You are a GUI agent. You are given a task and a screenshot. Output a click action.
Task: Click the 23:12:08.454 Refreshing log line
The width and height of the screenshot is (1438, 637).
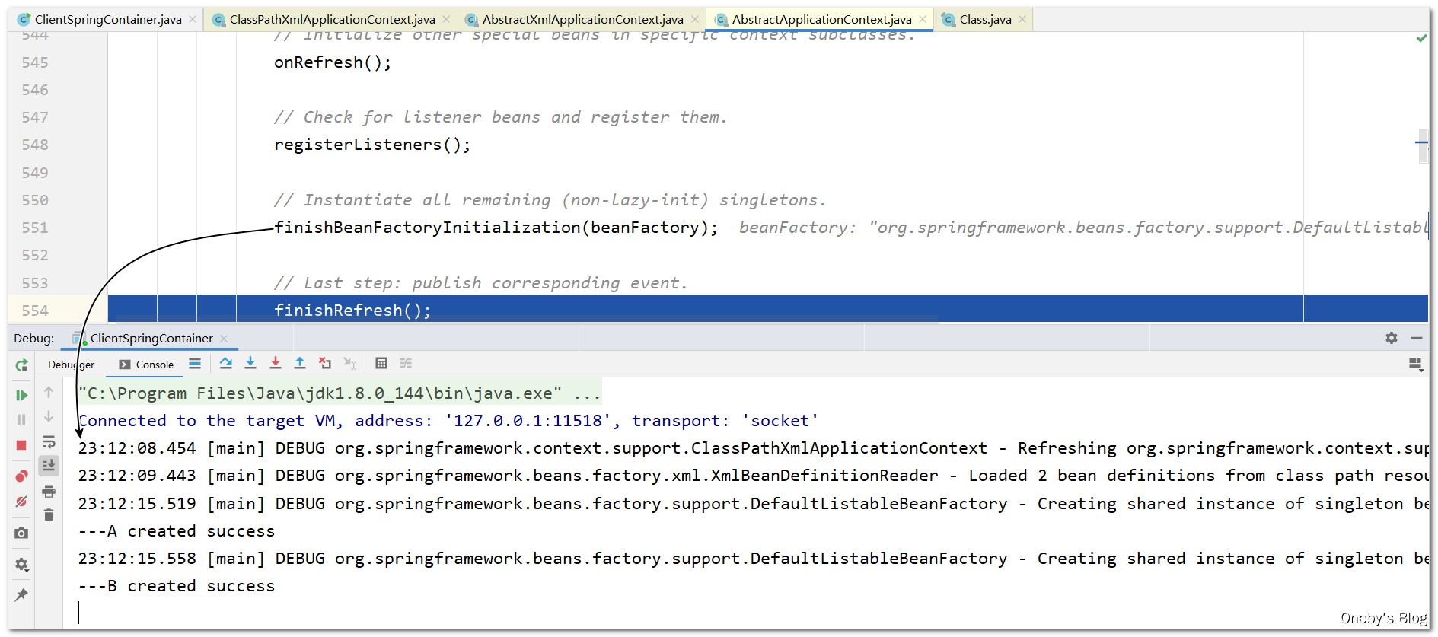[753, 448]
